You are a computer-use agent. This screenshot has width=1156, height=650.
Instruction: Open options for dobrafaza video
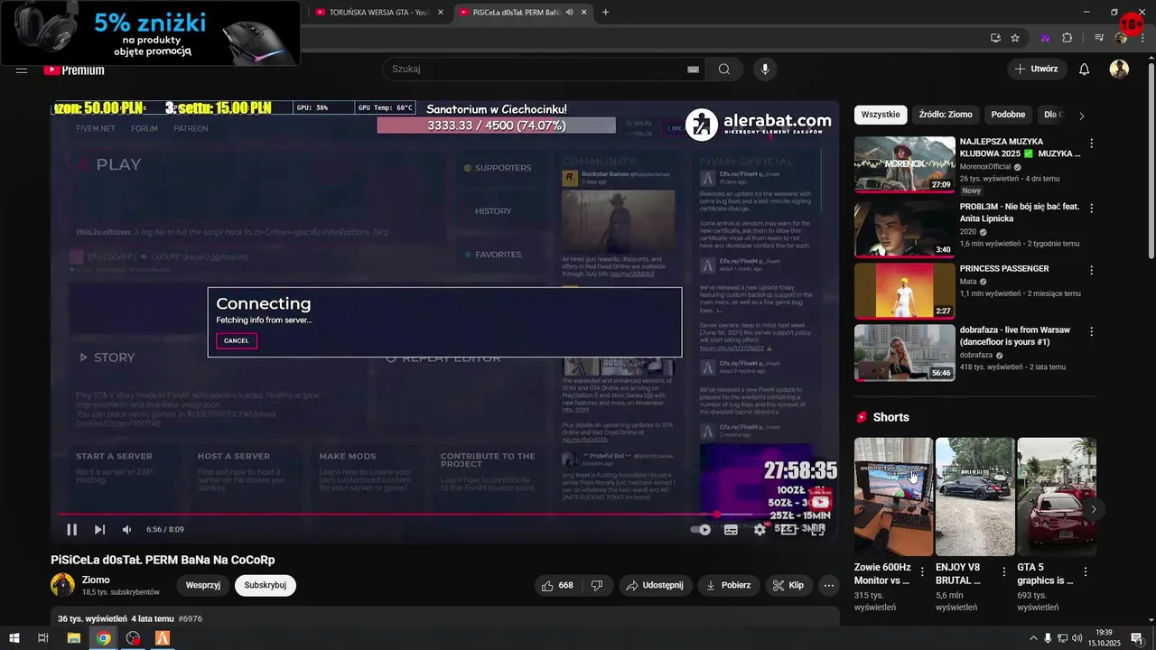1091,331
